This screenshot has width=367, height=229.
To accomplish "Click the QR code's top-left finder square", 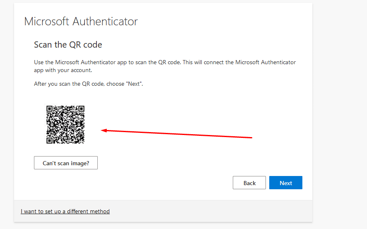I will pos(49,108).
